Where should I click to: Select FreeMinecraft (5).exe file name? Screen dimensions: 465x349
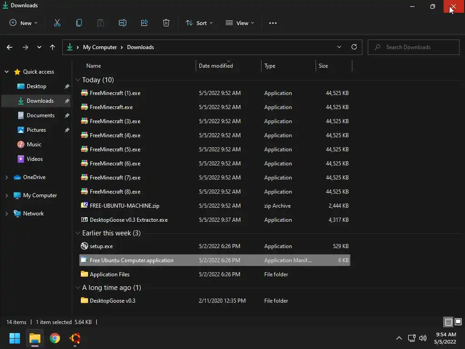tap(115, 149)
